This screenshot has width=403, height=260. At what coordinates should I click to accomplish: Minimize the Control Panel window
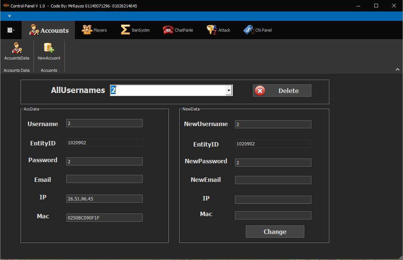point(358,6)
